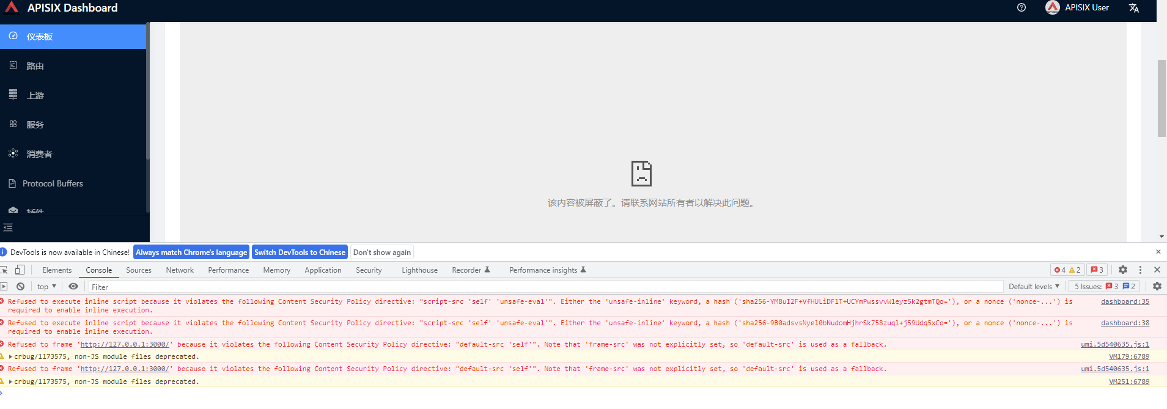The image size is (1167, 409).
Task: Click the info icon in DevTools infobar
Action: pos(4,252)
